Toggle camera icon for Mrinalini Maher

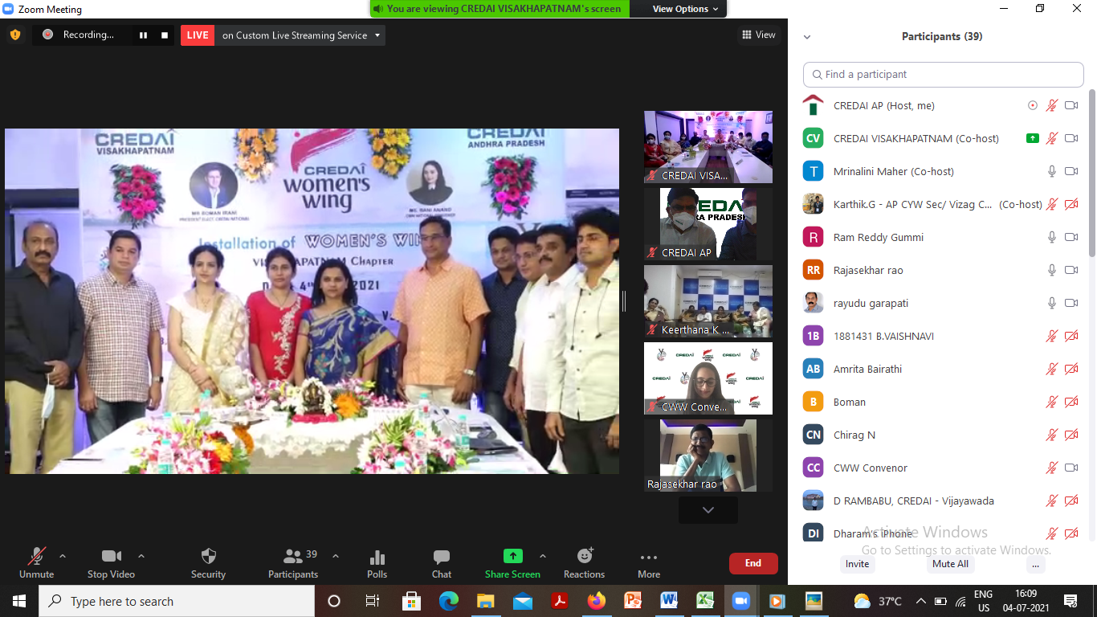(1071, 171)
